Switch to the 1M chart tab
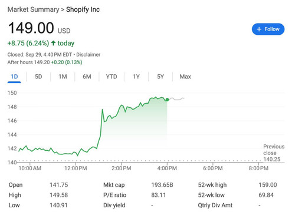Image resolution: width=295 pixels, height=215 pixels. [x=63, y=77]
